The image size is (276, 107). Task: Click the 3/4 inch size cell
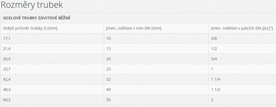click(x=242, y=59)
